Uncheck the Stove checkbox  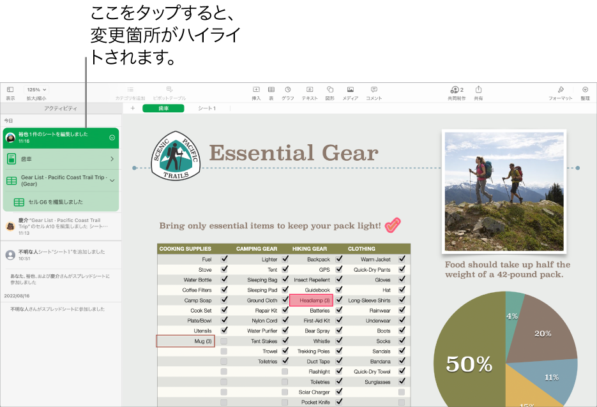(x=224, y=269)
